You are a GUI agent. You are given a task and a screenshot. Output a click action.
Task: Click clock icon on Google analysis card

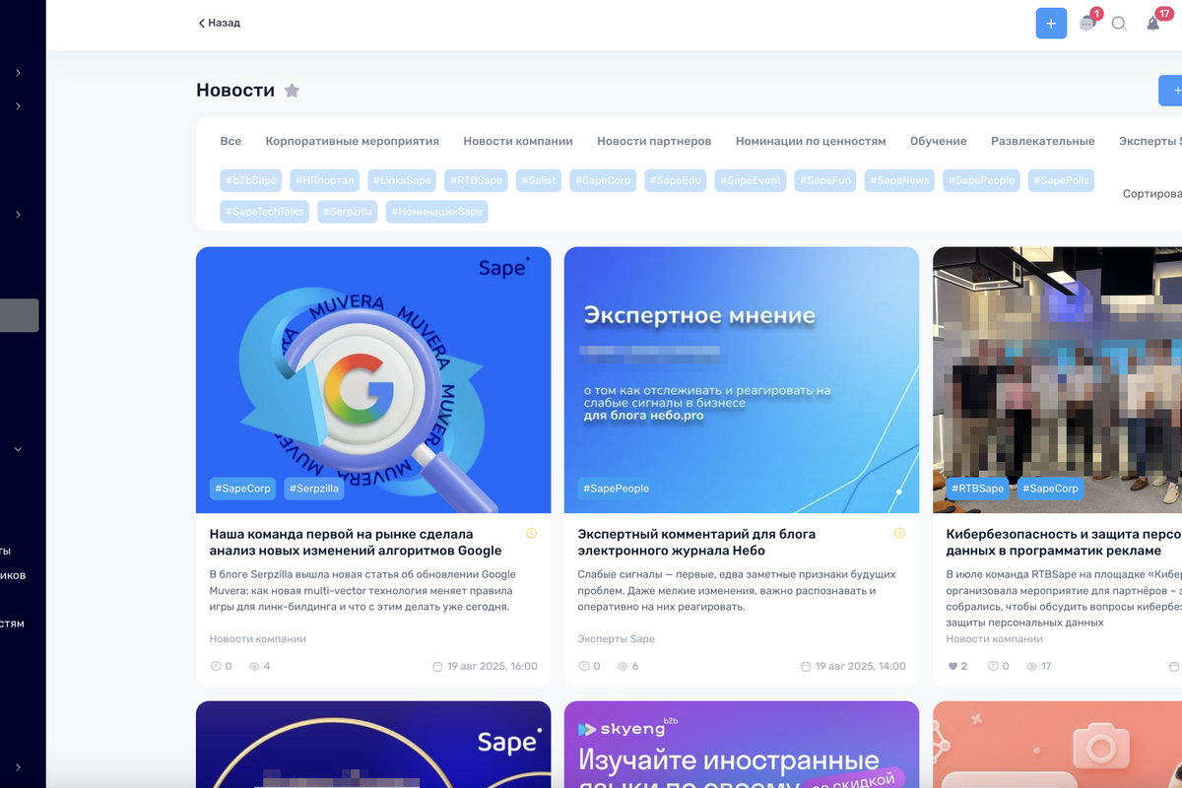point(531,534)
